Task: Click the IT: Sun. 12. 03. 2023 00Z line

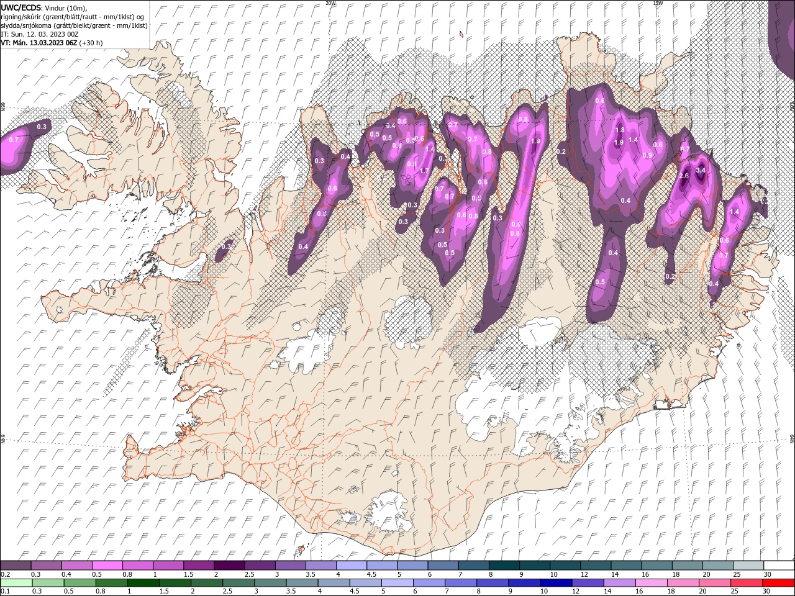Action: tap(40, 34)
